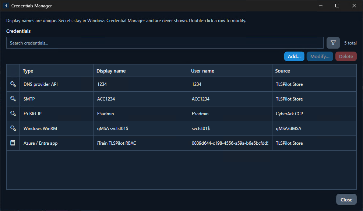Sort by the User name column header
This screenshot has width=363, height=211.
(230, 71)
